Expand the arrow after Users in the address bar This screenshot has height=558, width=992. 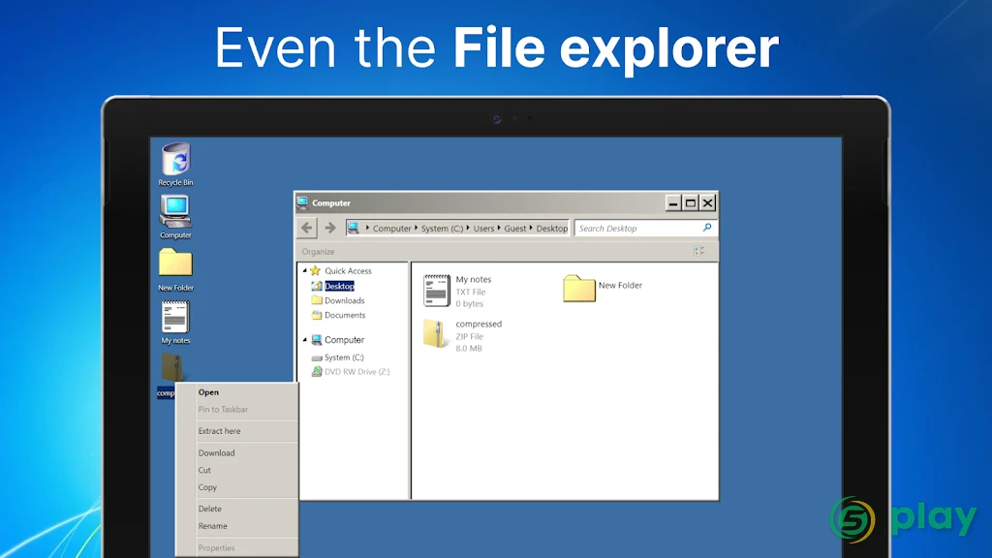(499, 228)
